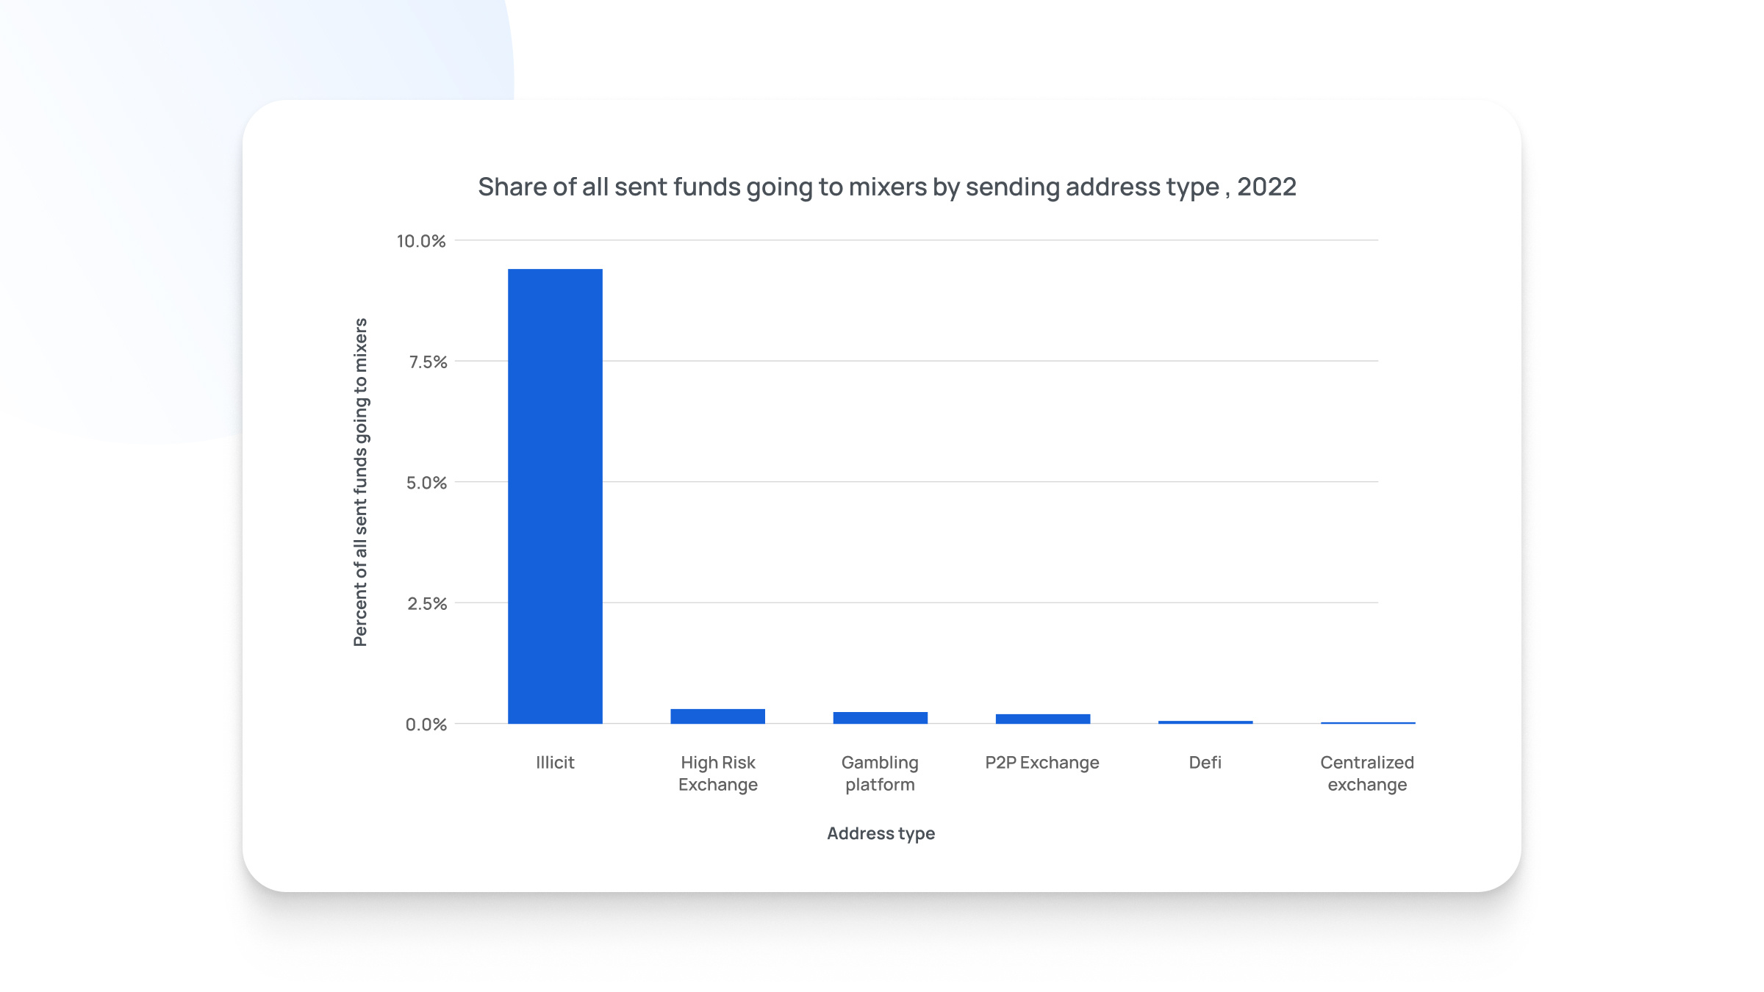The height and width of the screenshot is (992, 1764).
Task: Click the Gambling platform bar
Action: coord(881,718)
